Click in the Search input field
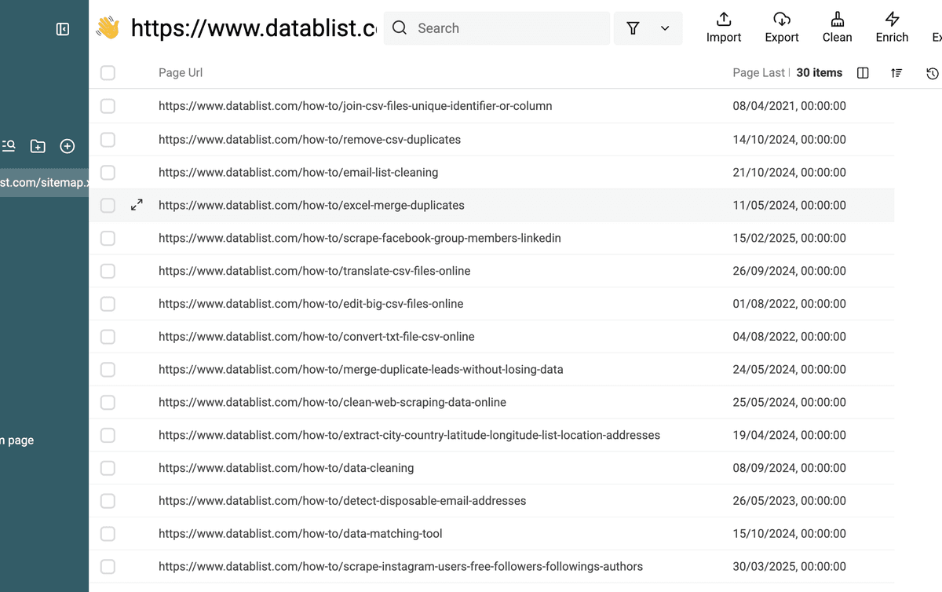This screenshot has height=592, width=942. pyautogui.click(x=497, y=28)
